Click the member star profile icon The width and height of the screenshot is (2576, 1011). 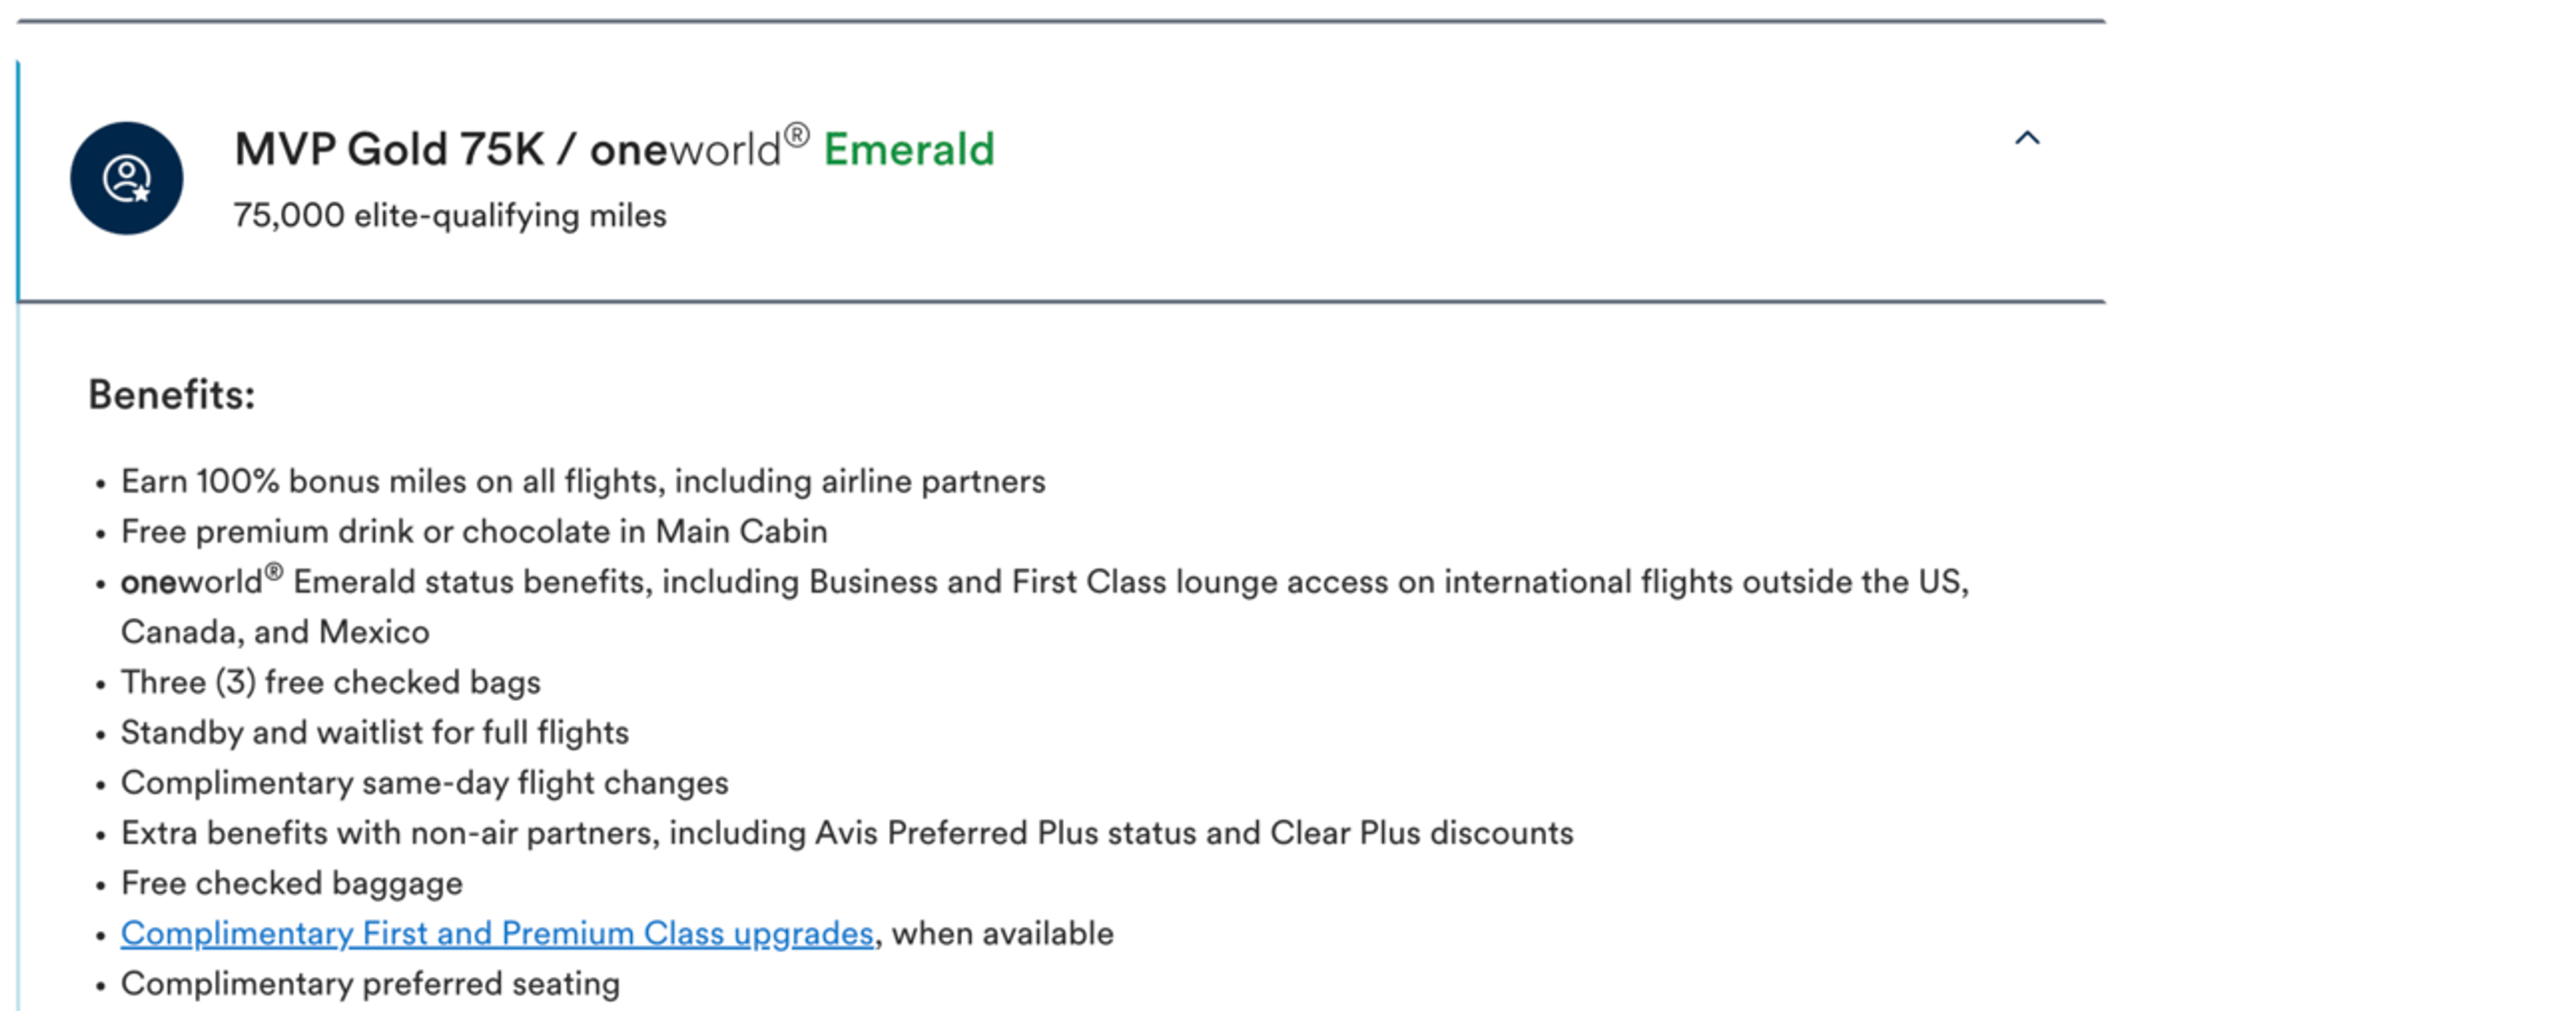(x=126, y=179)
